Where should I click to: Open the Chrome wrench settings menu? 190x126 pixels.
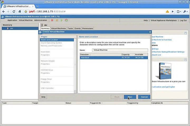click(x=186, y=12)
